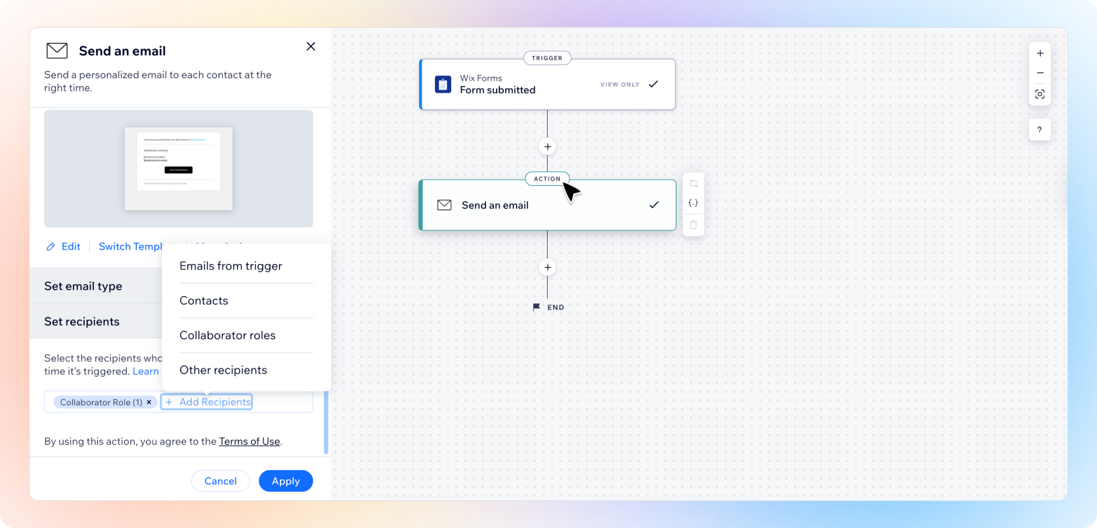Click the ACTION label above the email card
This screenshot has width=1097, height=528.
(x=547, y=179)
